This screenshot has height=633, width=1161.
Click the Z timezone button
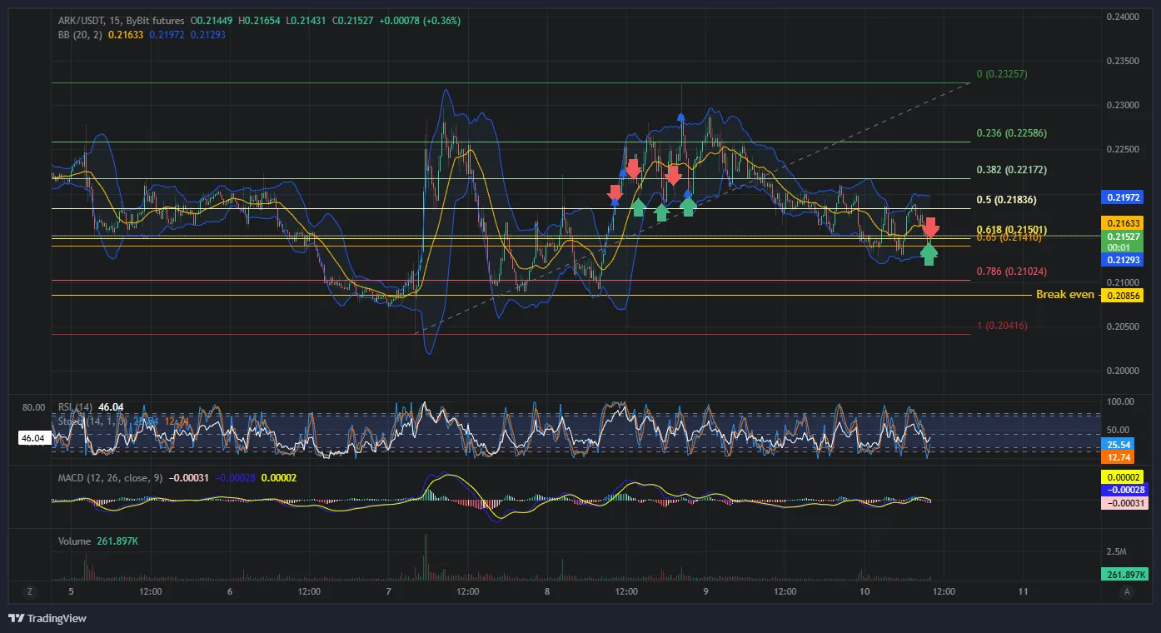point(29,591)
